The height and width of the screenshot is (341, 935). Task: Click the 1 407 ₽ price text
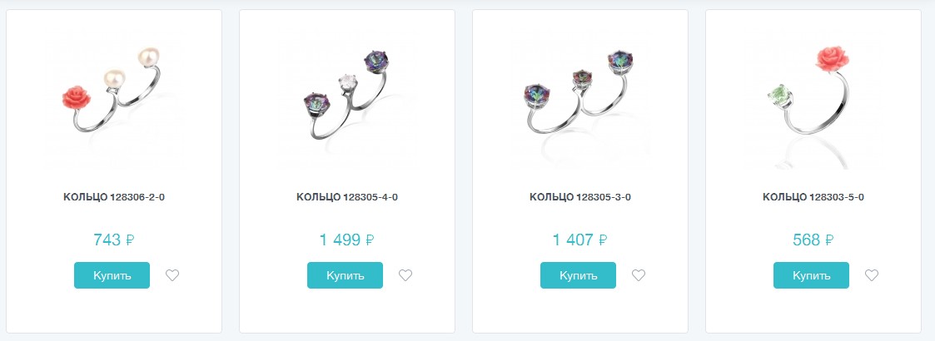[580, 240]
